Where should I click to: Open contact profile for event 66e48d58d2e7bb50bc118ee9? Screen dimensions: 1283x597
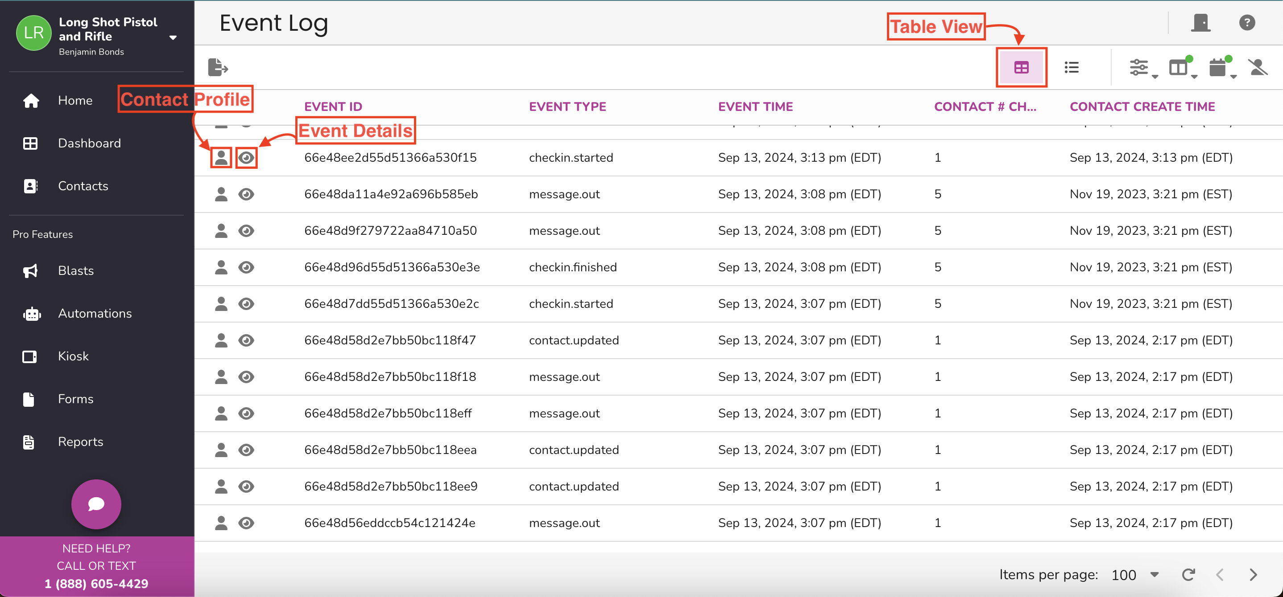click(221, 486)
